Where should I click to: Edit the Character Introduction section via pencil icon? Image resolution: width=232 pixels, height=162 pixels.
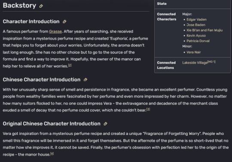click(x=64, y=21)
